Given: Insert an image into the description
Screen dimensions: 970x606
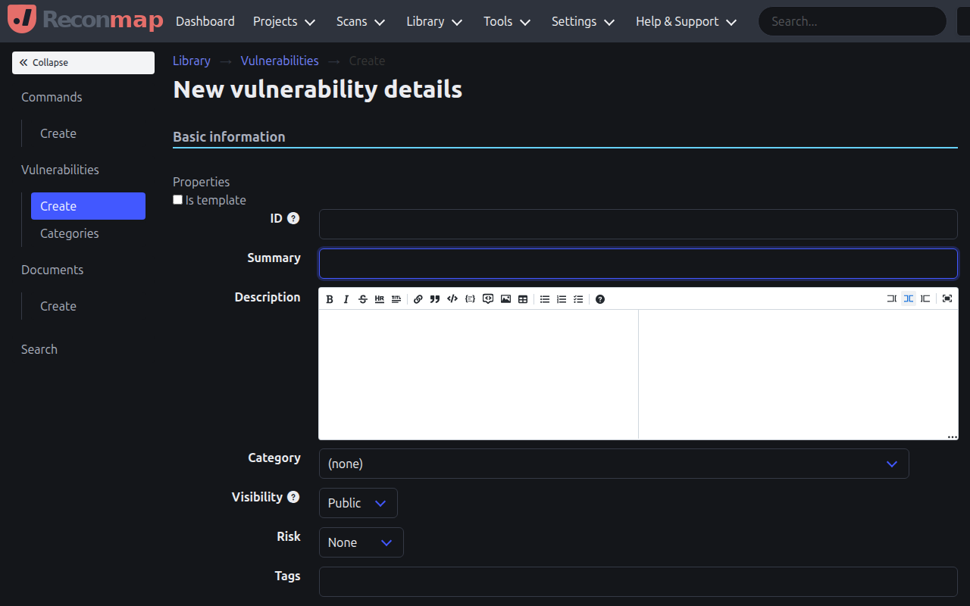Looking at the screenshot, I should (x=505, y=298).
